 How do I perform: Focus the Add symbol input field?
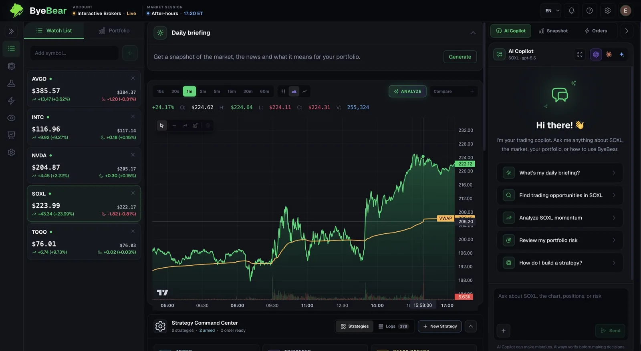click(74, 53)
